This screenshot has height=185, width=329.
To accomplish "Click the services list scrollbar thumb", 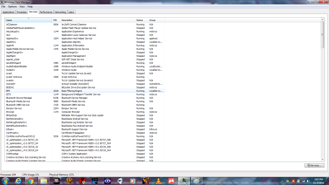I will click(x=322, y=35).
